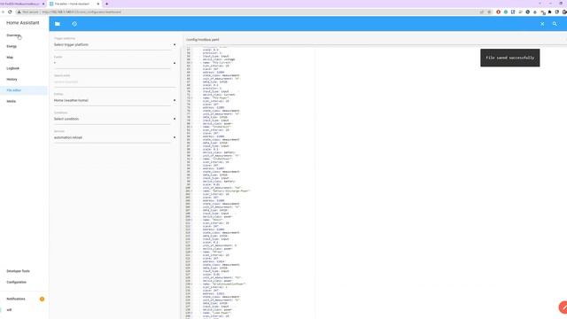Image resolution: width=567 pixels, height=319 pixels.
Task: Click the search entity input field
Action: [115, 82]
